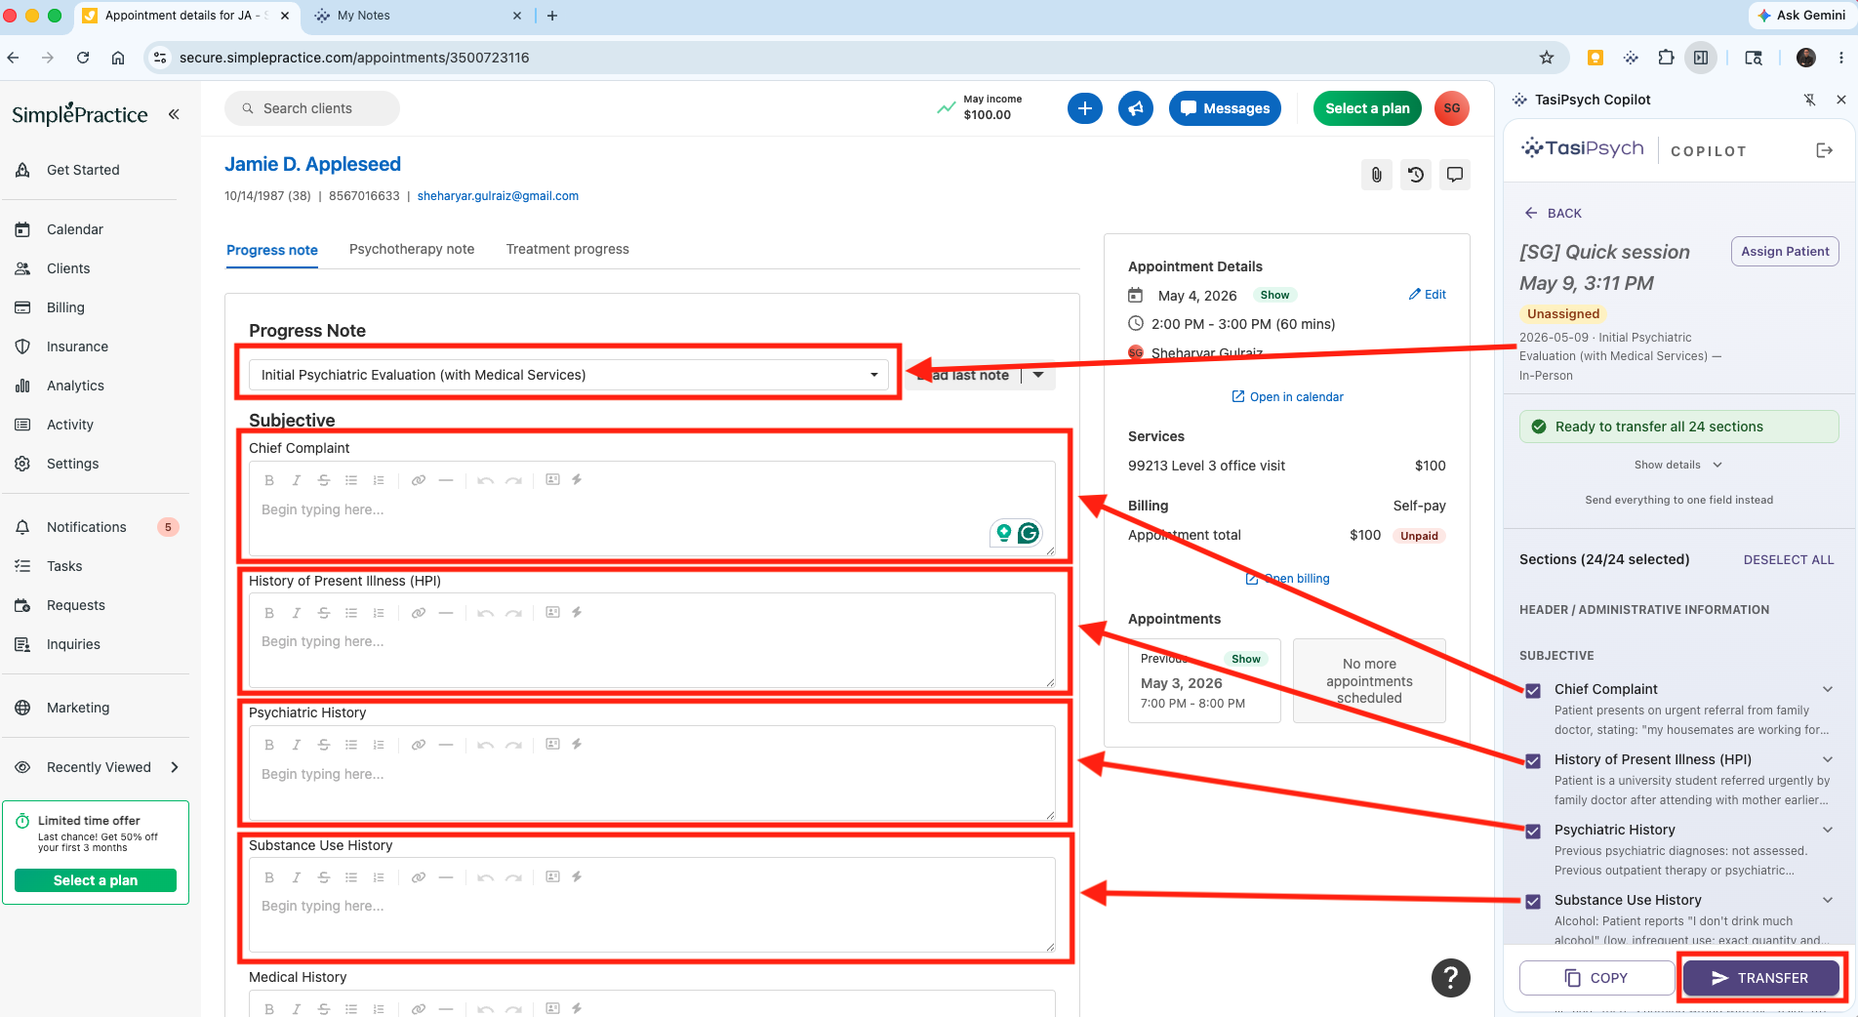Expand the Substance Use History chevron
The width and height of the screenshot is (1858, 1017).
pos(1827,900)
